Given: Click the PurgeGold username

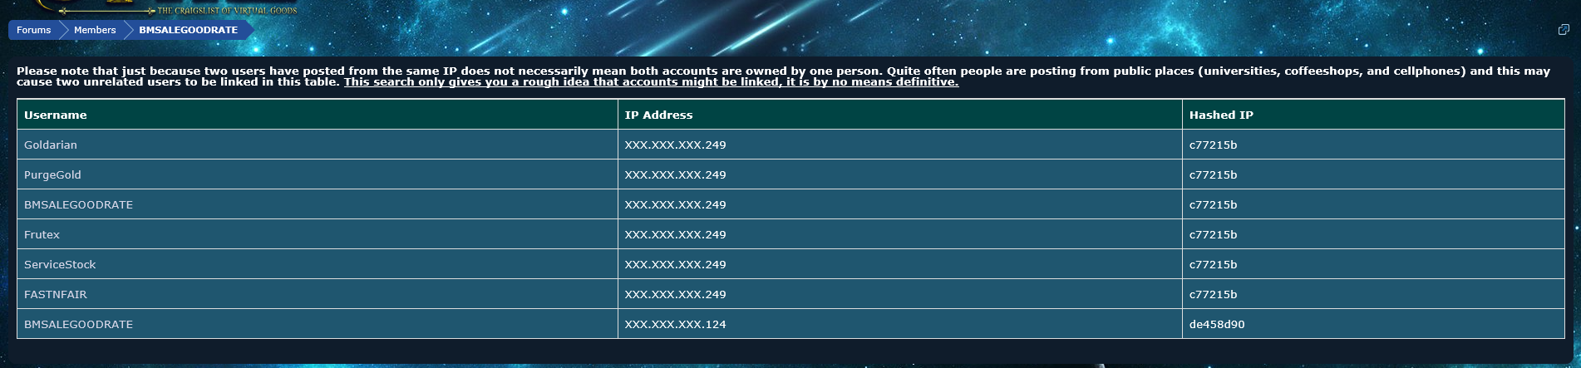Looking at the screenshot, I should click(52, 174).
